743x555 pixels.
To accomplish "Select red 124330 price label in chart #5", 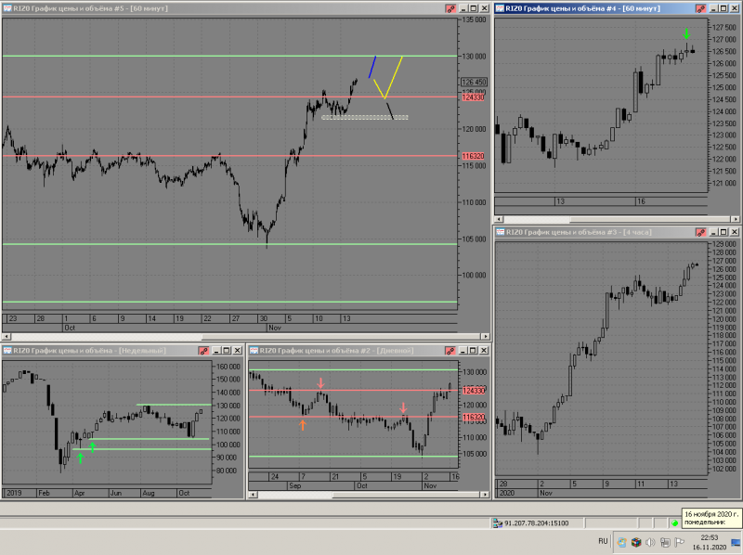I will coord(473,97).
